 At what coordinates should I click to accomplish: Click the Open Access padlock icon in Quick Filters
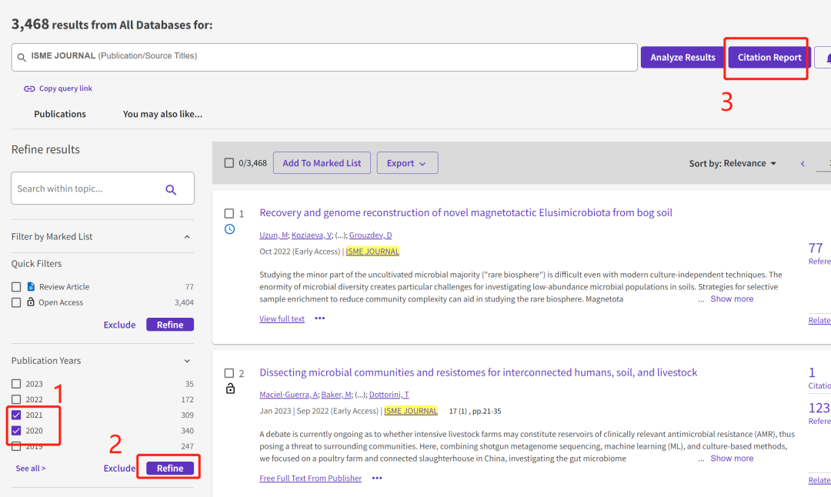click(x=31, y=302)
